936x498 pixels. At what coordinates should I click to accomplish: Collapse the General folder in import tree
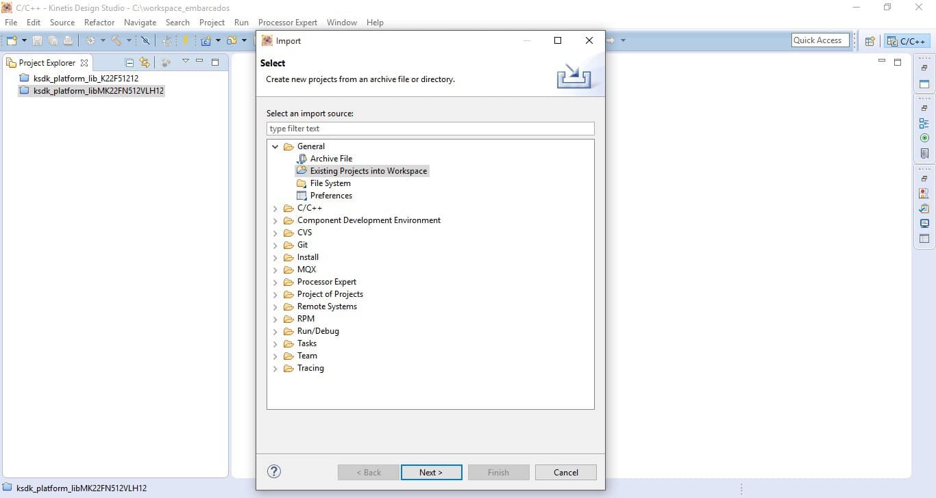(x=275, y=146)
